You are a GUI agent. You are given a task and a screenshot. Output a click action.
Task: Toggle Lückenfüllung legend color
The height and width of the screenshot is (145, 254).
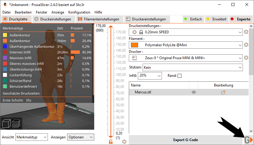pyautogui.click(x=5, y=75)
